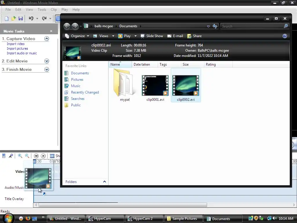Open the Help menu
Image resolution: width=297 pixels, height=223 pixels.
point(76,10)
